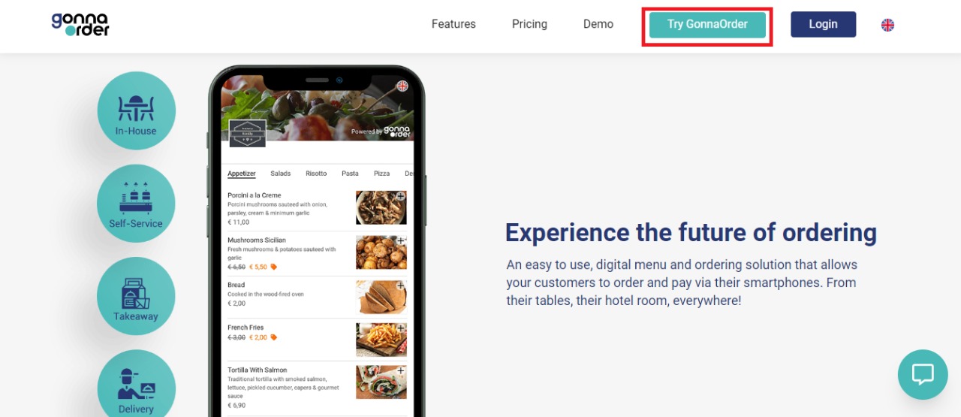Viewport: 961px width, 417px height.
Task: Switch to the Salads tab in phone menu
Action: (281, 174)
